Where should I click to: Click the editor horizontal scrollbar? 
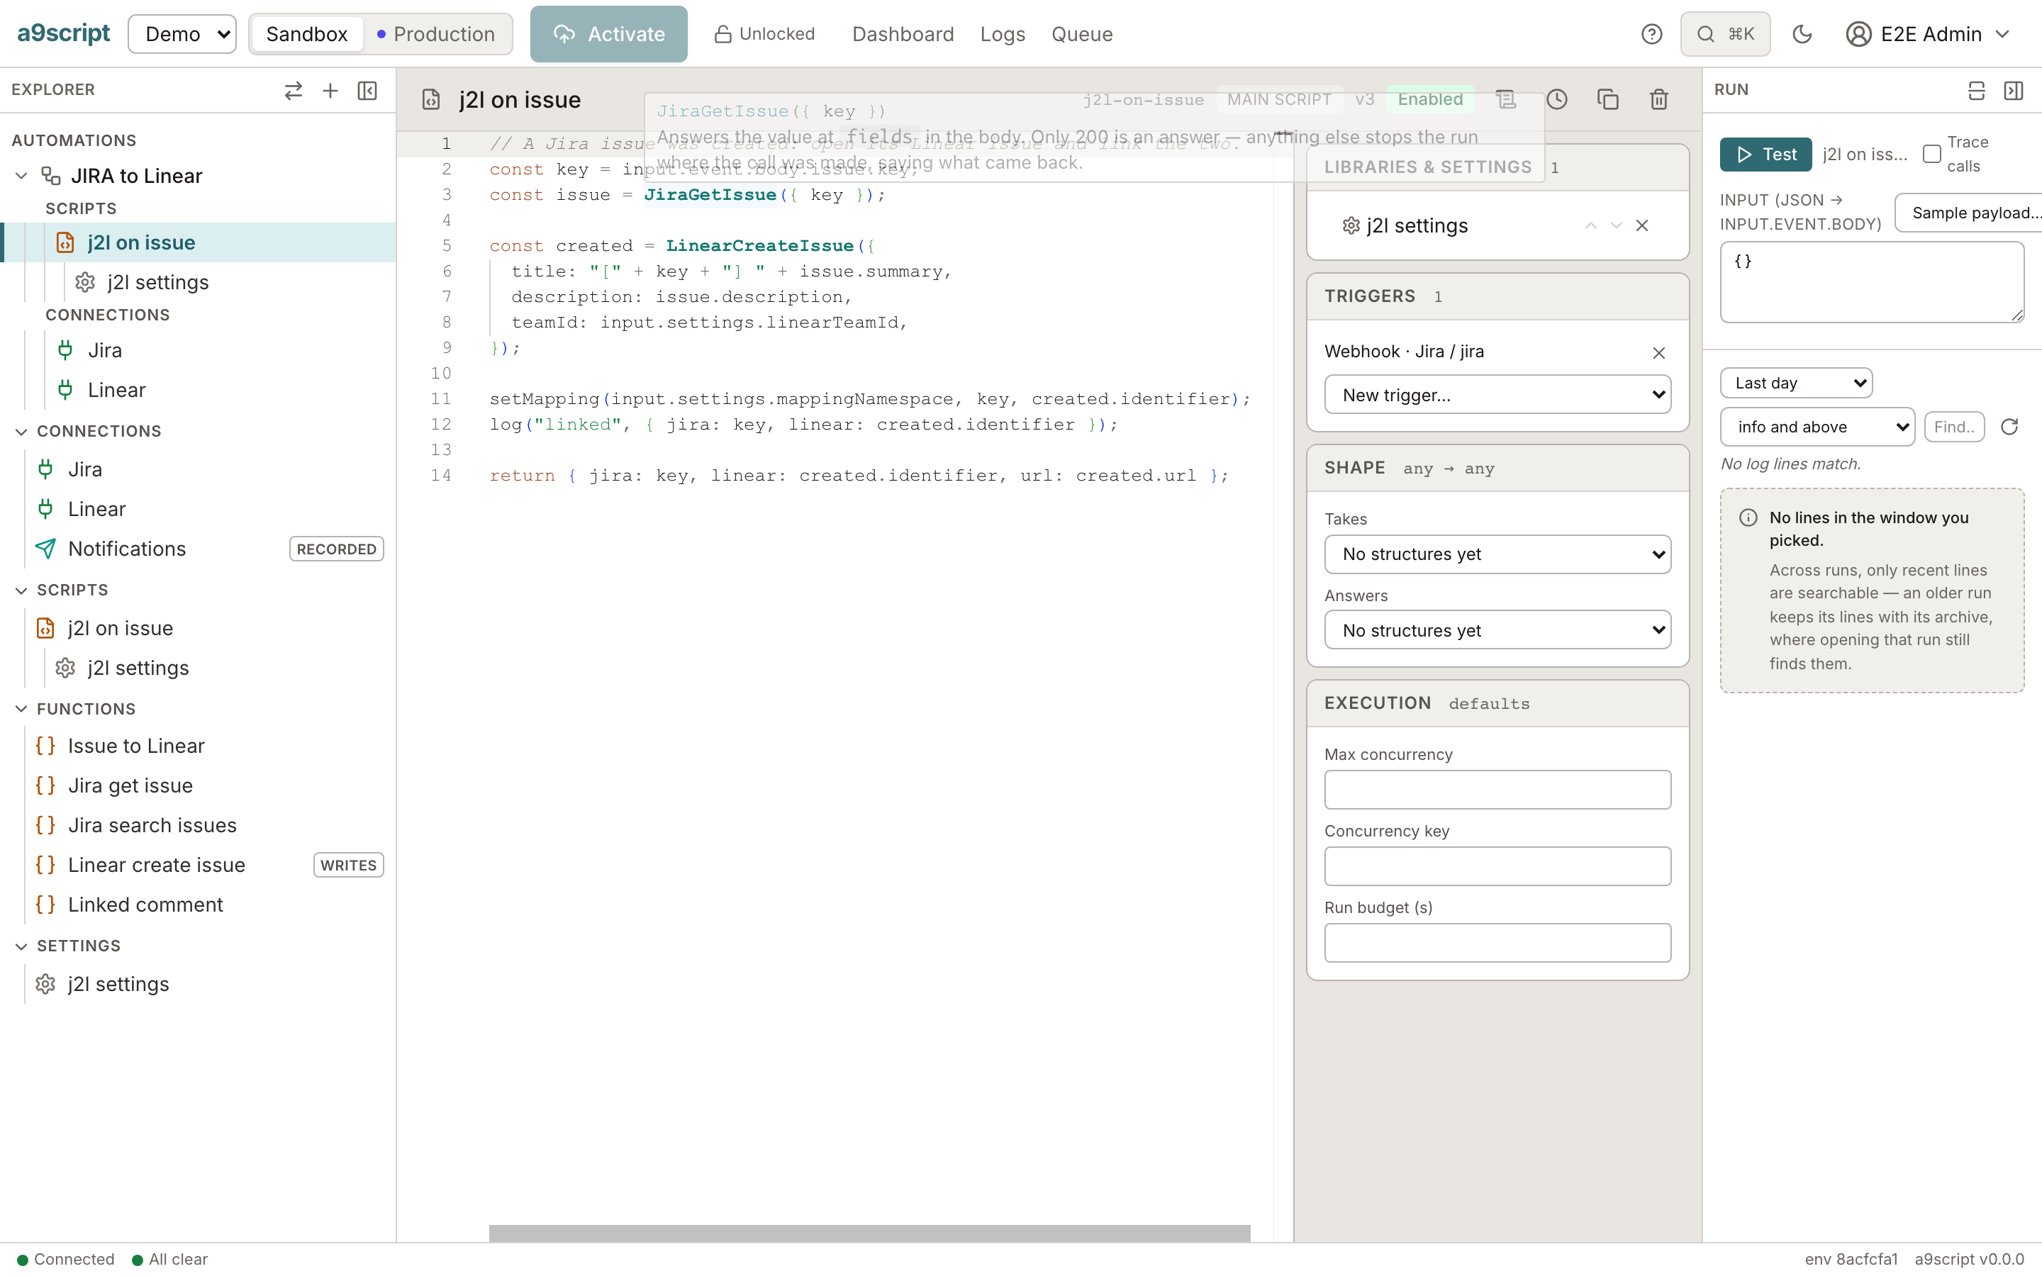869,1233
